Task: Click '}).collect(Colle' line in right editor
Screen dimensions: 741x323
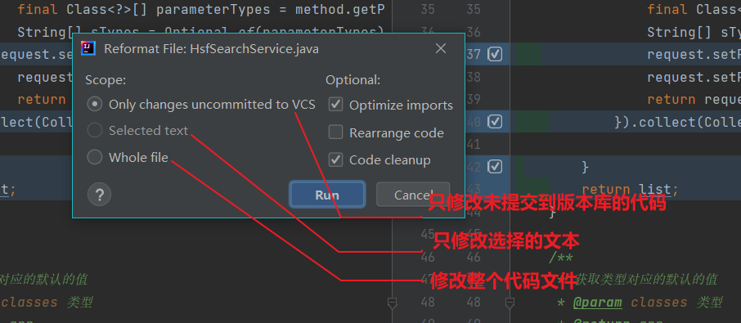Action: point(678,122)
